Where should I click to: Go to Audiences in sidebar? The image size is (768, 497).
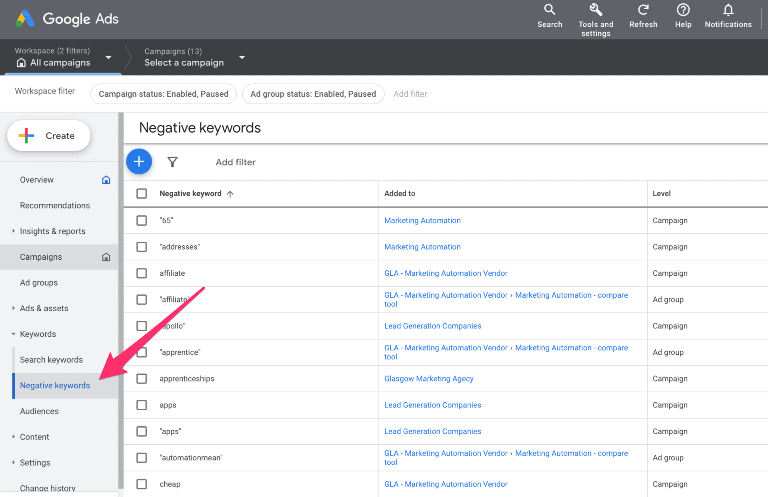pyautogui.click(x=39, y=411)
